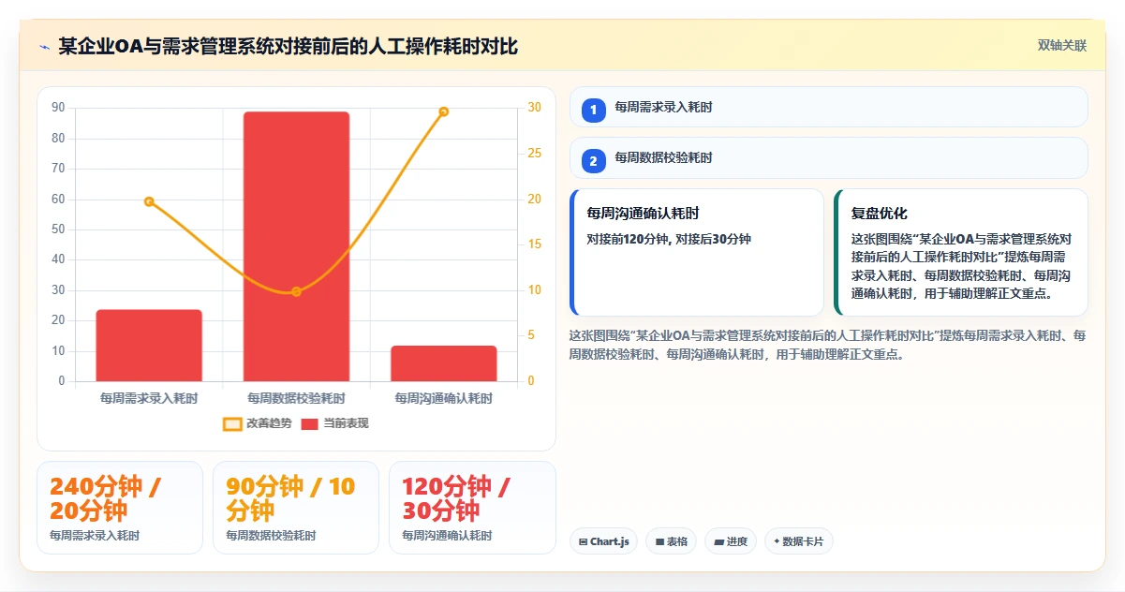The width and height of the screenshot is (1125, 592).
Task: Click the trend line point above 每周需求录入耗时
Action: click(x=149, y=201)
